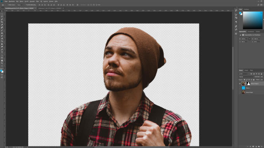Select the layer mask thumbnail of the top layer
The height and width of the screenshot is (148, 264).
248,83
